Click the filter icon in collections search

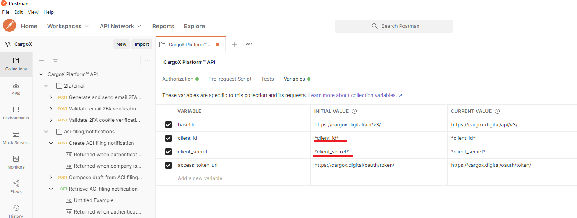coord(55,61)
